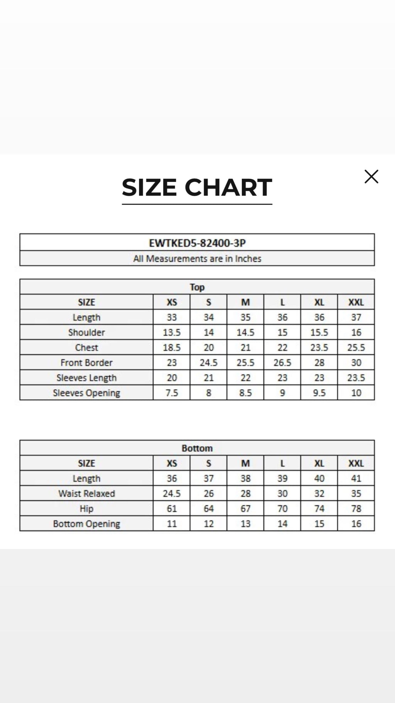395x703 pixels.
Task: Click the SIZE CHART heading
Action: pos(197,188)
